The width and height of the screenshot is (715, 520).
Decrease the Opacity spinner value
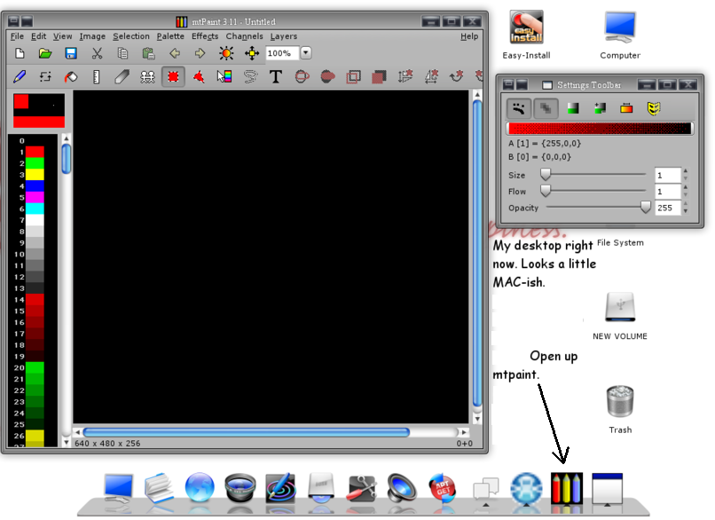click(x=685, y=212)
